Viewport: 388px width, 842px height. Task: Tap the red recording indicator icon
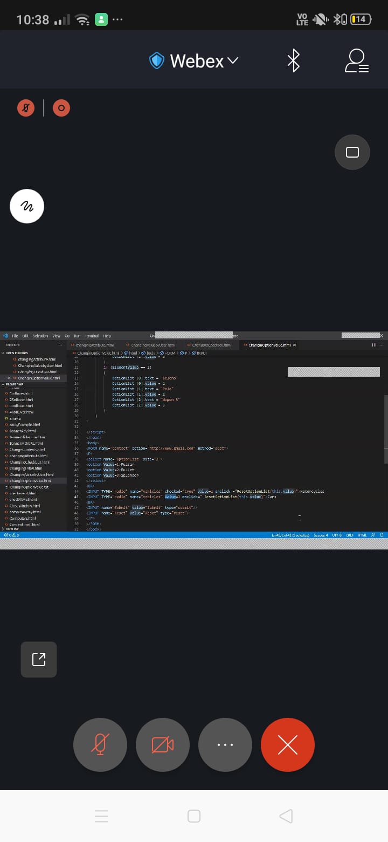coord(61,108)
